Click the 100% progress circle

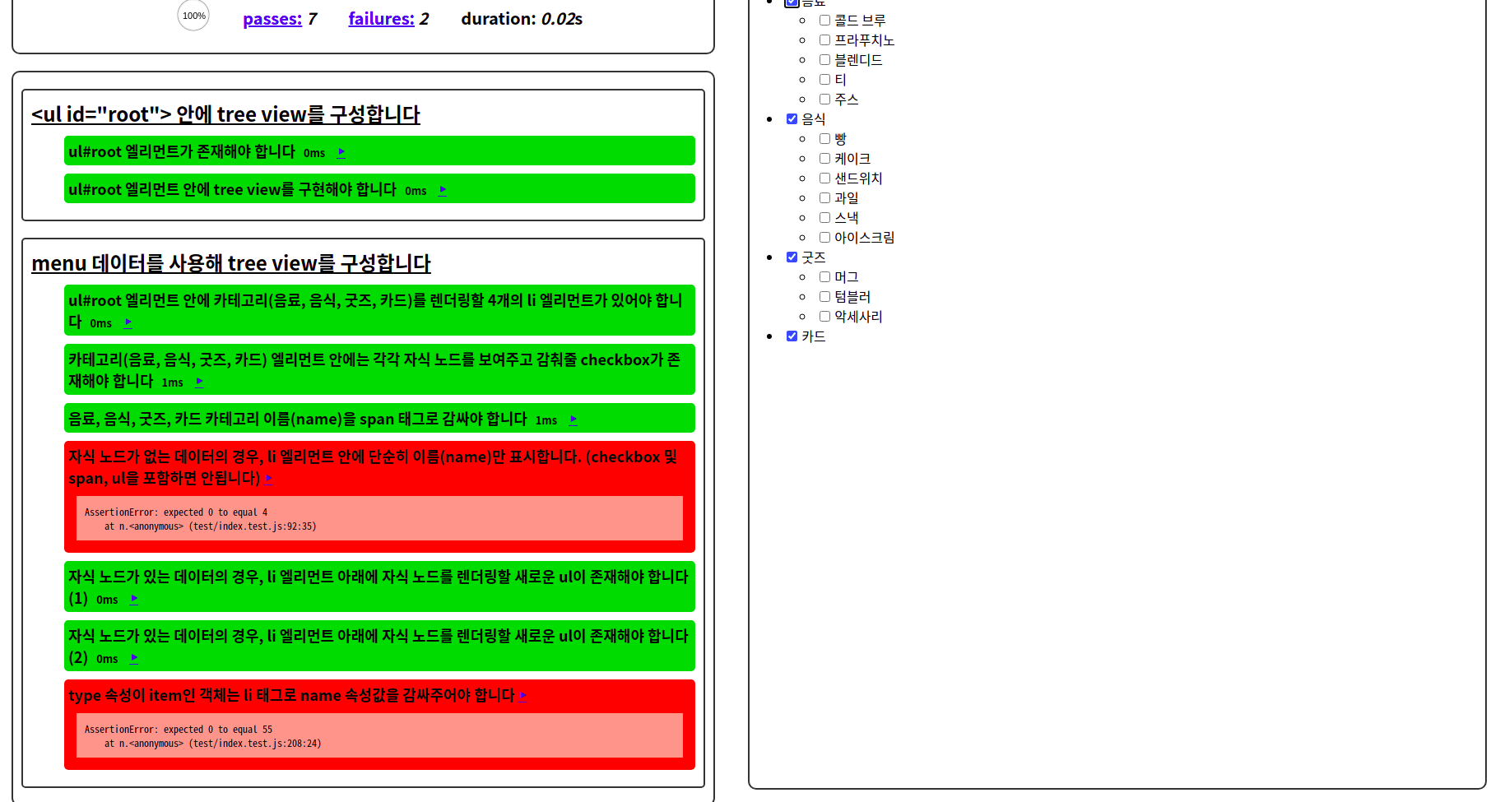[193, 15]
